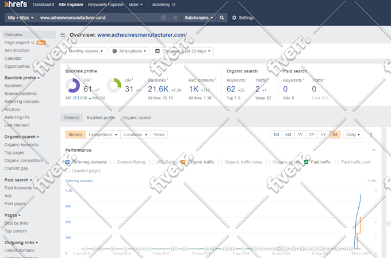Image resolution: width=391 pixels, height=258 pixels.
Task: Open Locations chart dropdown
Action: 135,134
